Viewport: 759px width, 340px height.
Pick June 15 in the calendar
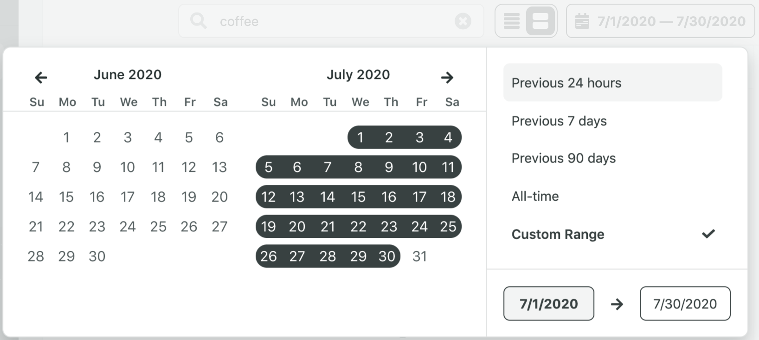[66, 196]
